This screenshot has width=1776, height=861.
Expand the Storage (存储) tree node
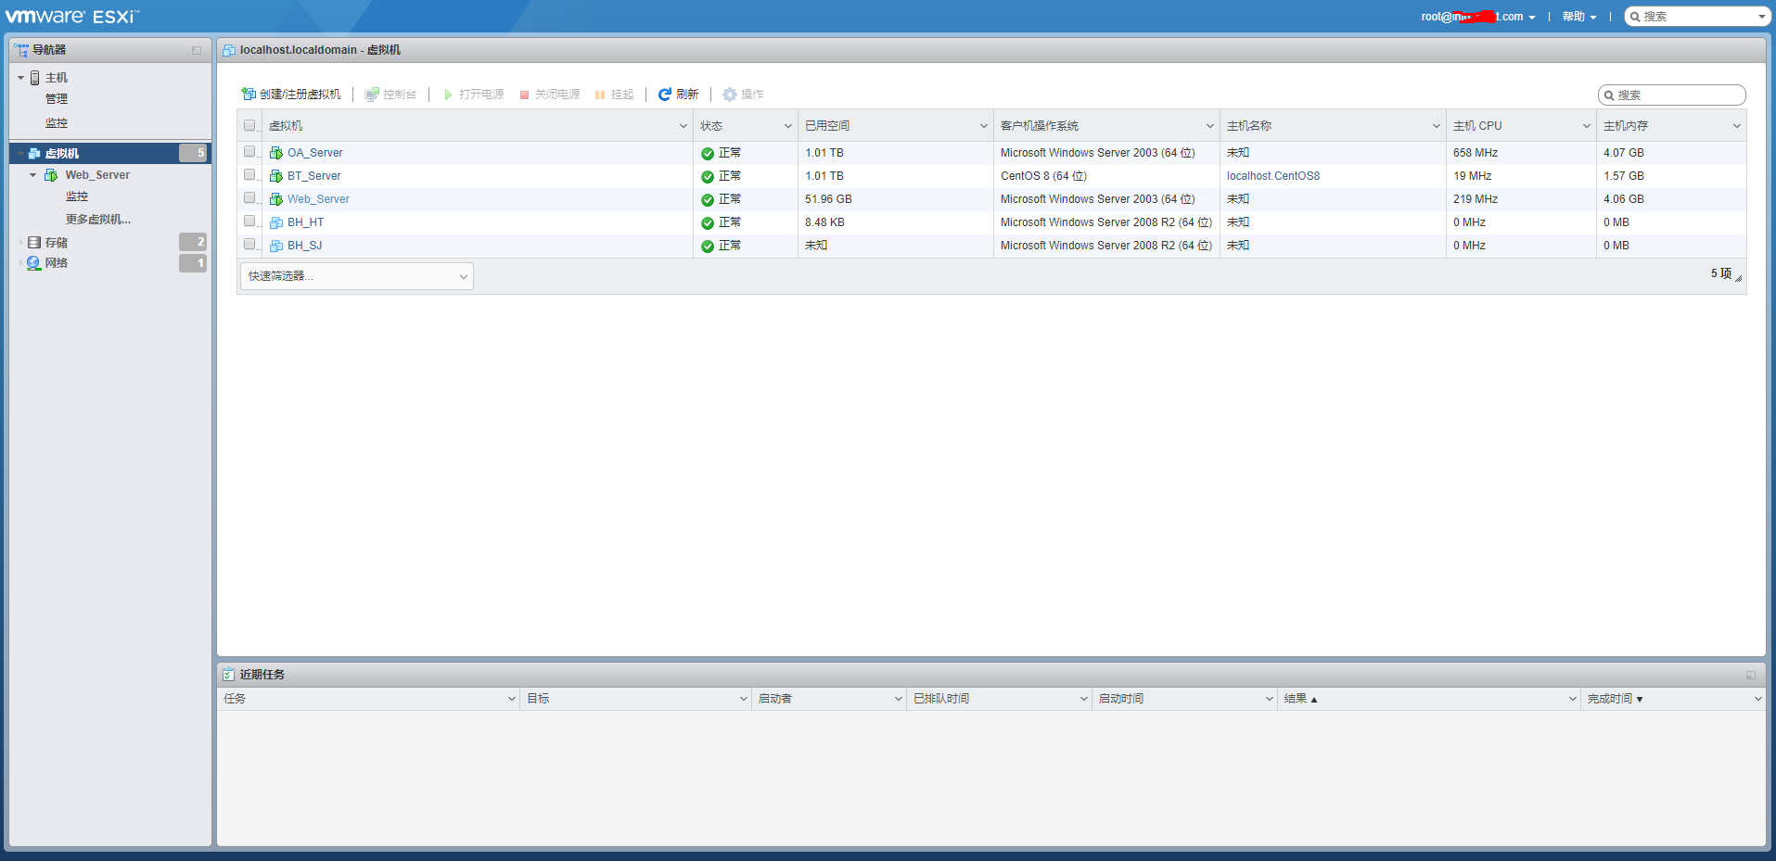click(x=20, y=243)
